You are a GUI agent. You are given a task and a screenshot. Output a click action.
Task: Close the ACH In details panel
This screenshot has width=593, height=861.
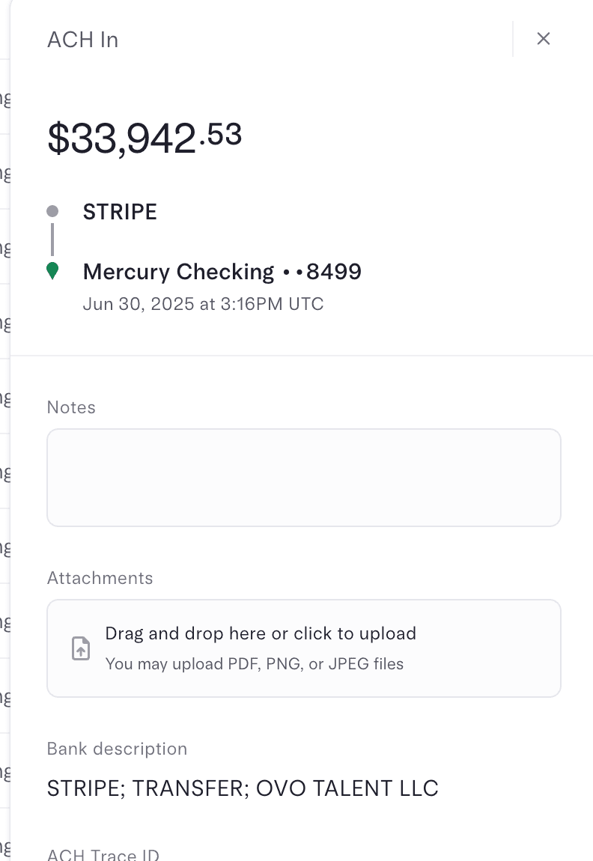[544, 39]
